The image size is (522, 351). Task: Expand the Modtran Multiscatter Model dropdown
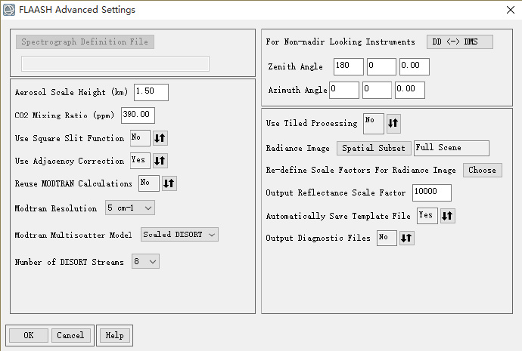tap(179, 235)
